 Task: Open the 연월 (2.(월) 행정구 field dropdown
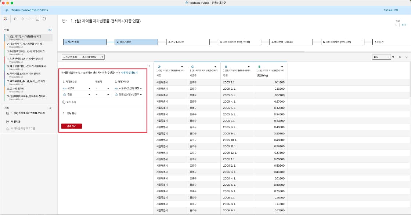(x=129, y=94)
